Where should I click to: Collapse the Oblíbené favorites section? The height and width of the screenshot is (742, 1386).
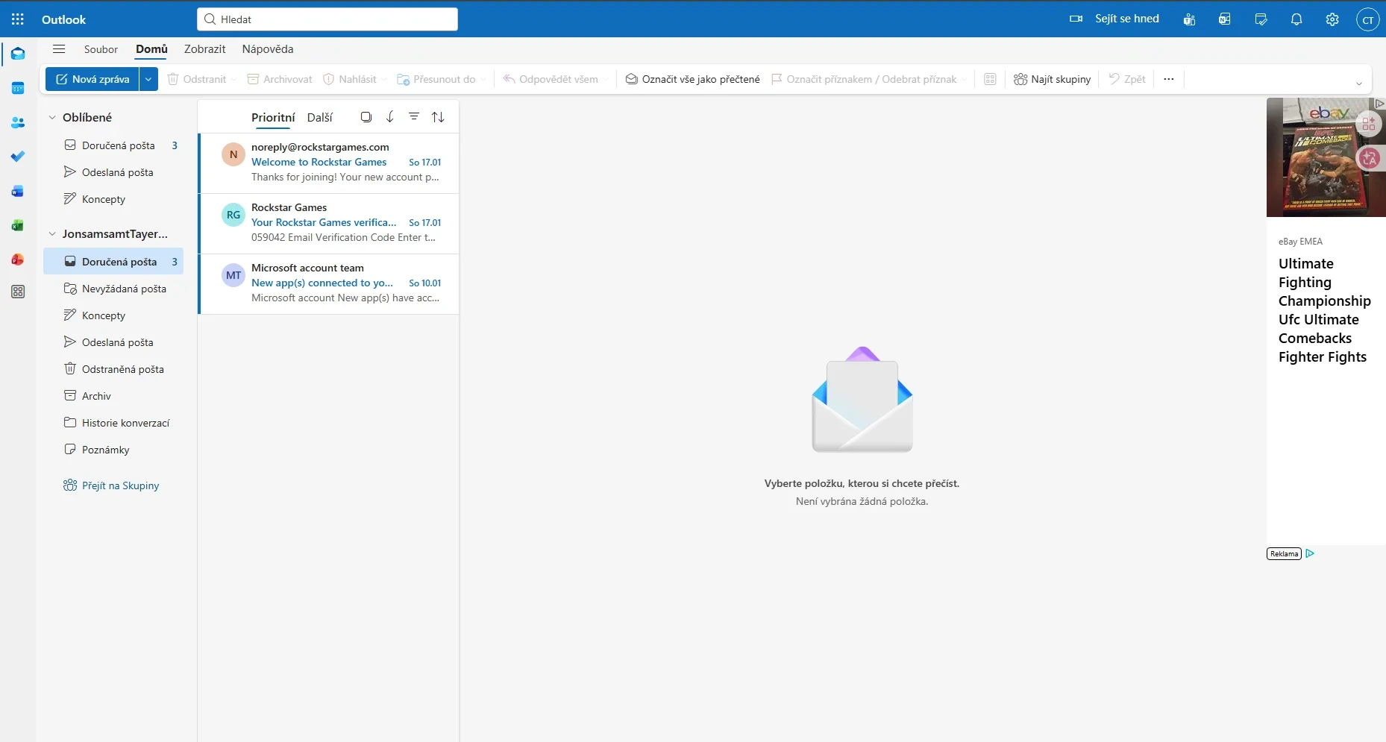click(52, 117)
